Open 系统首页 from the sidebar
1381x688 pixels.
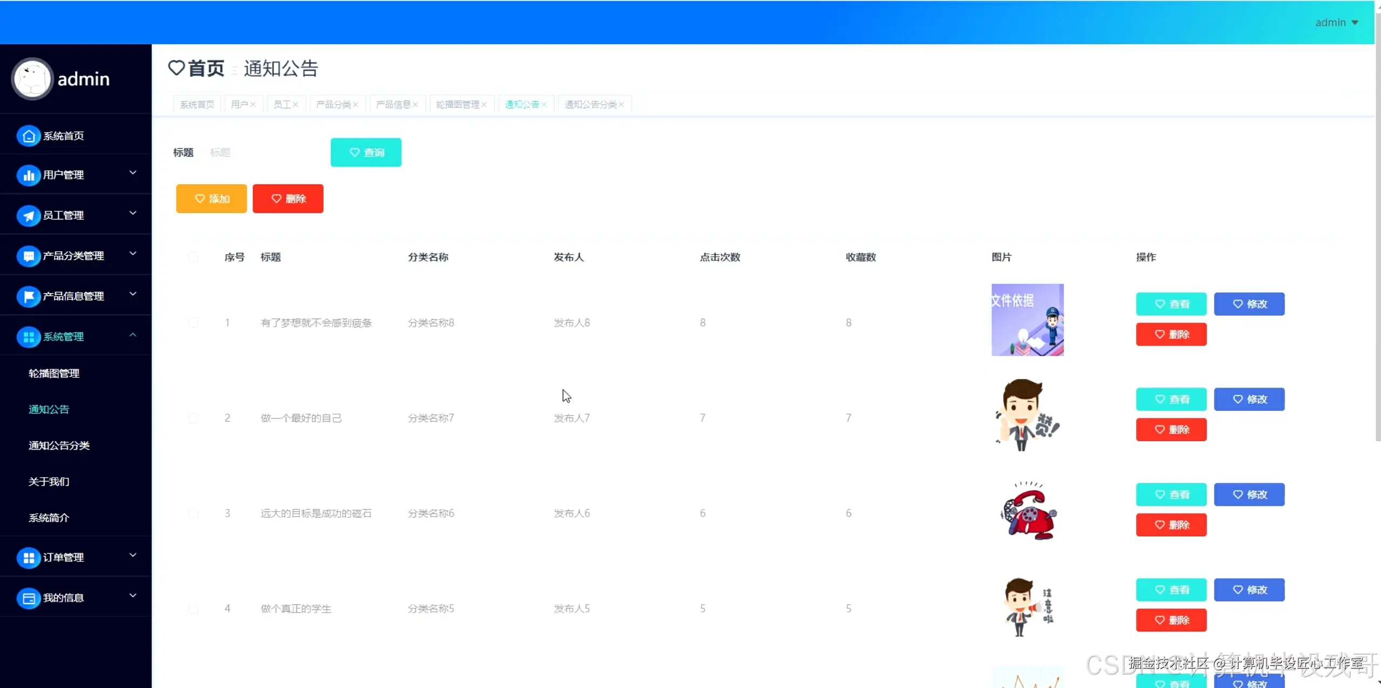[64, 136]
